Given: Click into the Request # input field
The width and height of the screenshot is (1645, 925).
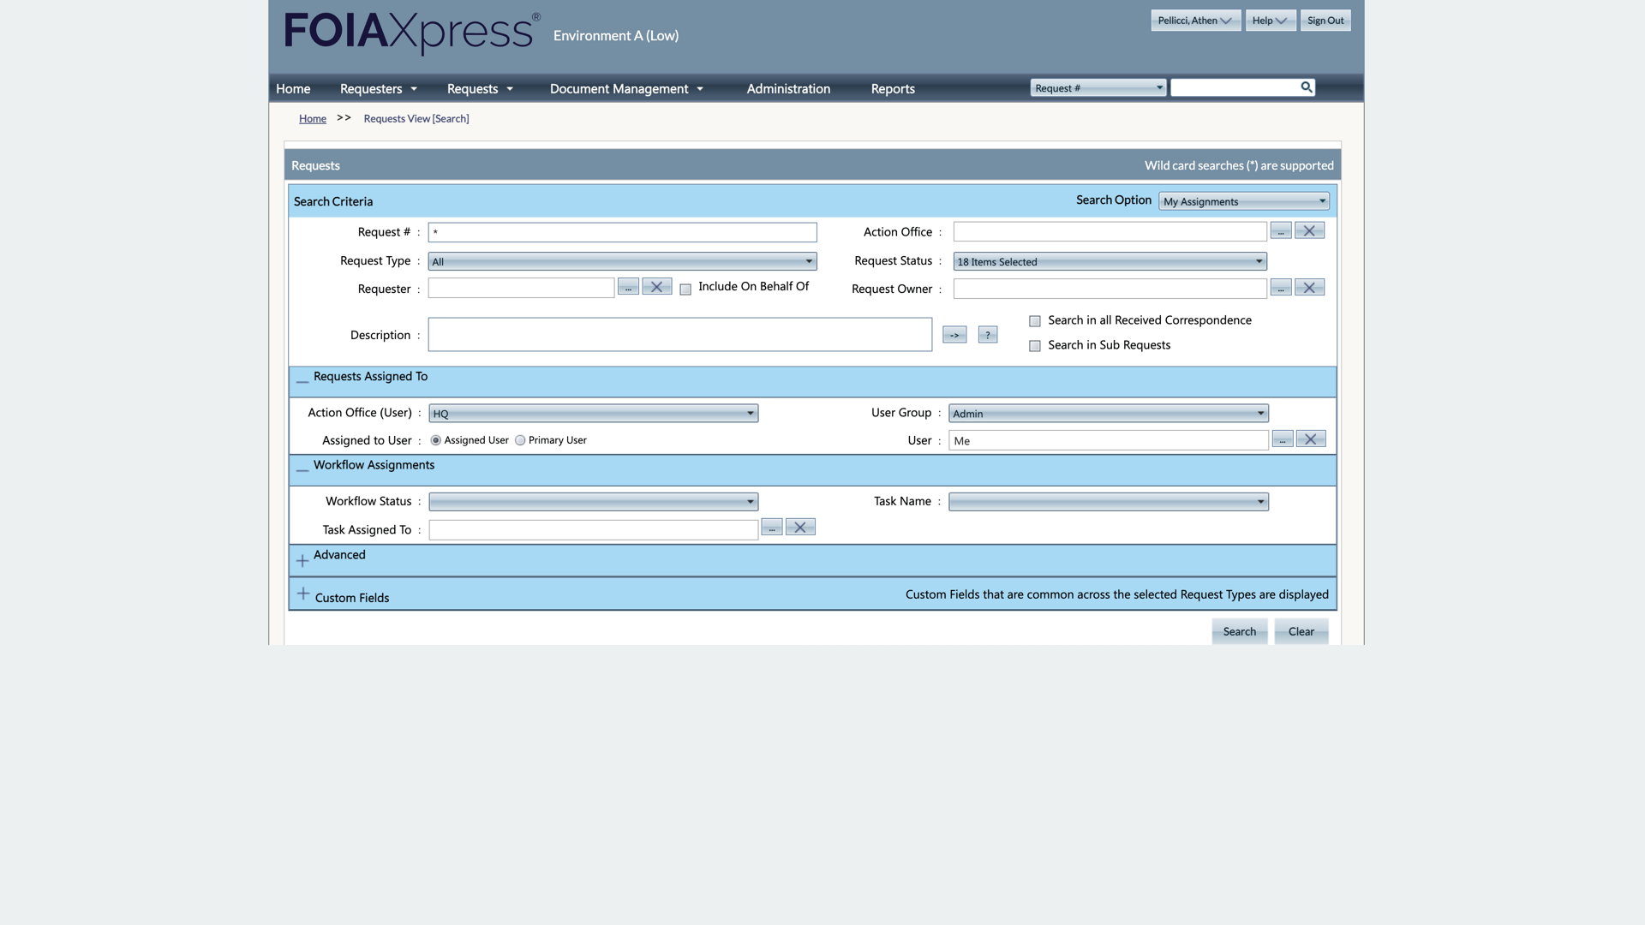Looking at the screenshot, I should coord(622,232).
